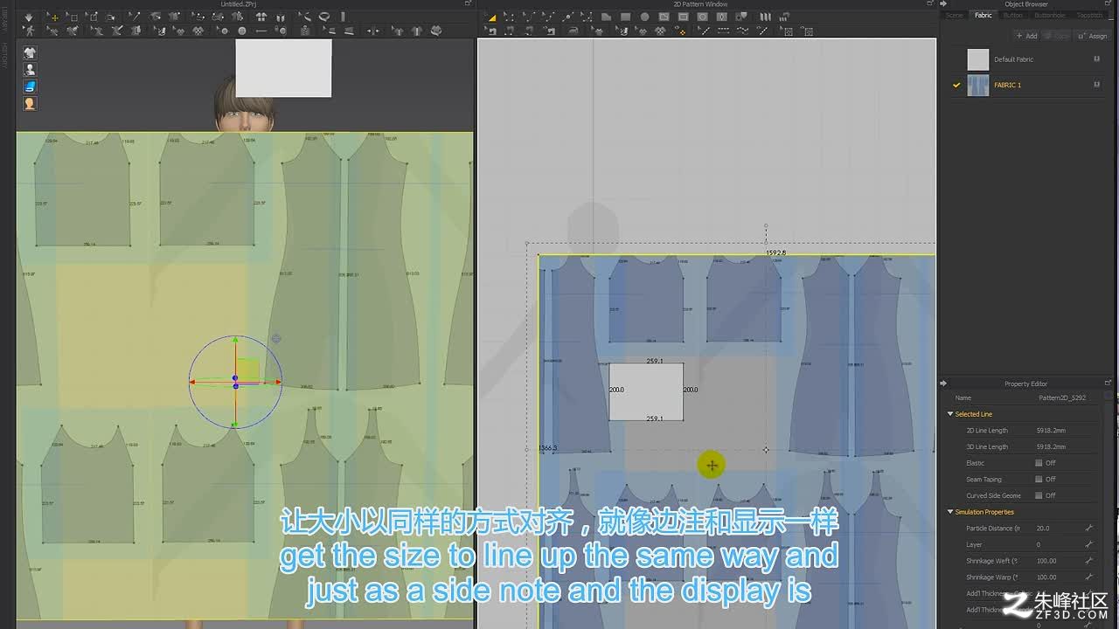Click the Shrinkage Weft value field

(1058, 561)
